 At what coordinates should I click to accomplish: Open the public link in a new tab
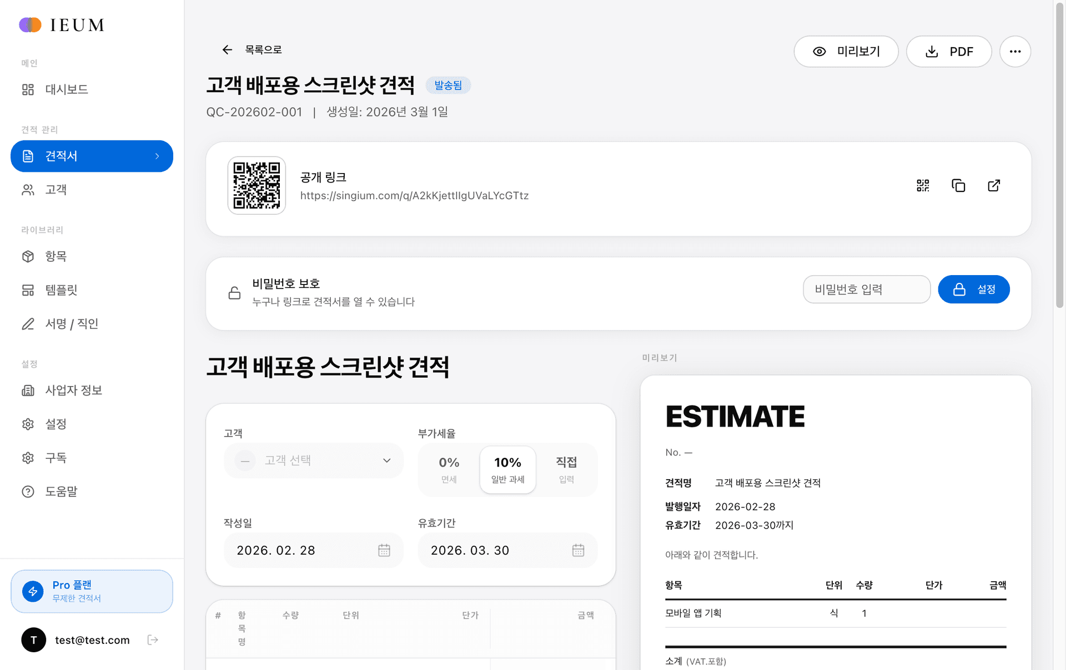coord(994,186)
